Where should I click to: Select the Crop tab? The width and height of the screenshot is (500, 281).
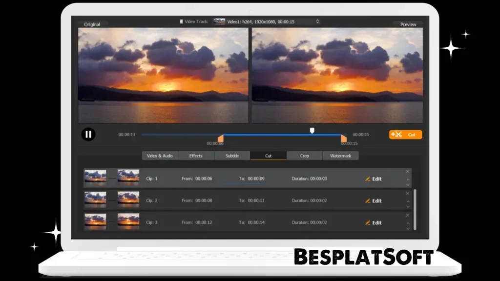click(304, 156)
